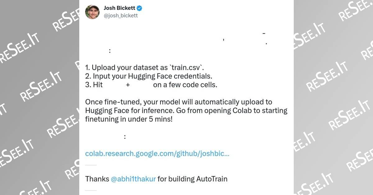Click "on a few code cells" text

tap(185, 85)
